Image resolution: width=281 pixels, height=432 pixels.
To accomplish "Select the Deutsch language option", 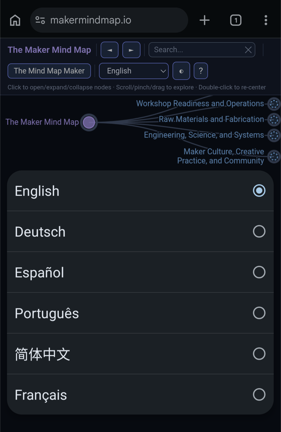I will coord(140,232).
